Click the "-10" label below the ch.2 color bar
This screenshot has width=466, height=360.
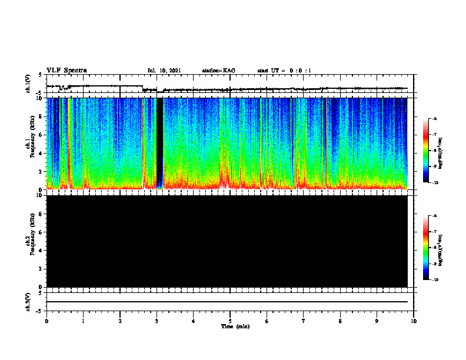435,280
